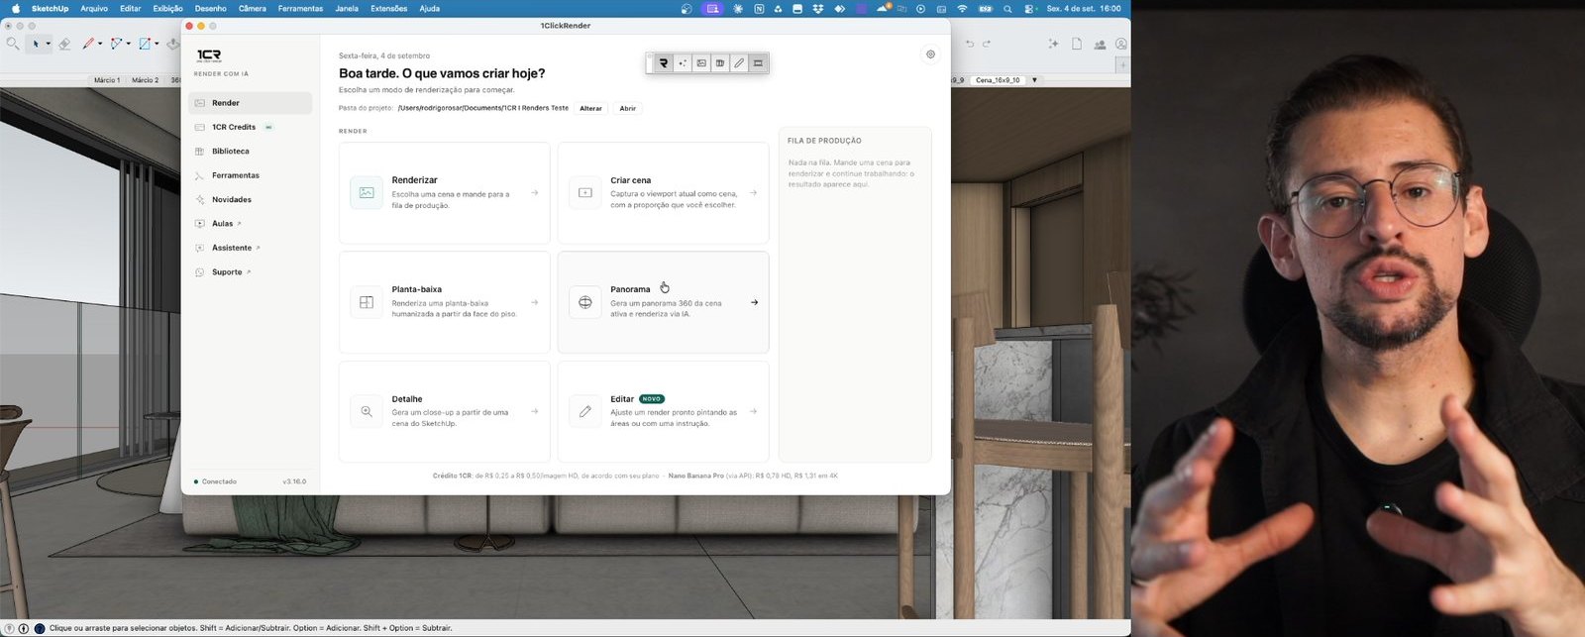Click the panorama frame icon in floating toolbar

click(758, 63)
